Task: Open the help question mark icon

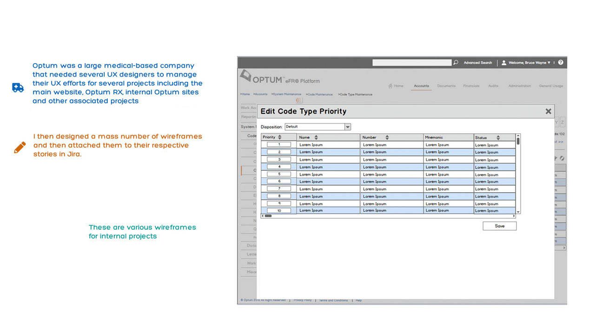Action: click(561, 63)
